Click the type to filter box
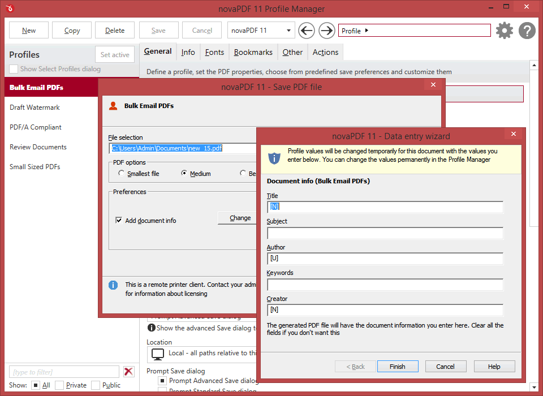This screenshot has width=543, height=396. pos(64,372)
